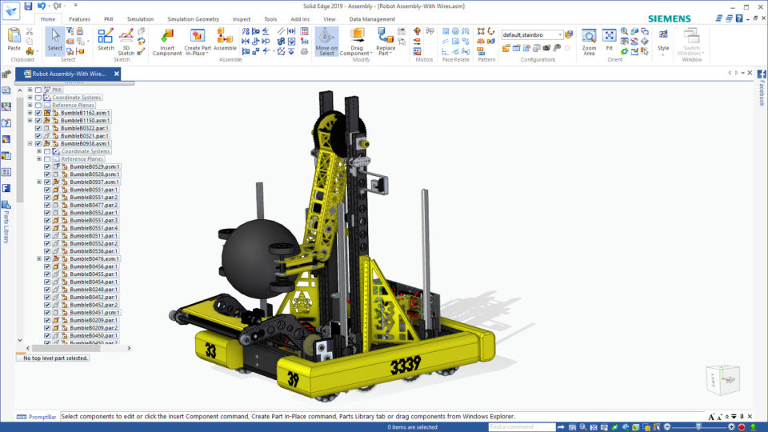The image size is (768, 432).
Task: Click the Find a command search box
Action: pyautogui.click(x=521, y=427)
